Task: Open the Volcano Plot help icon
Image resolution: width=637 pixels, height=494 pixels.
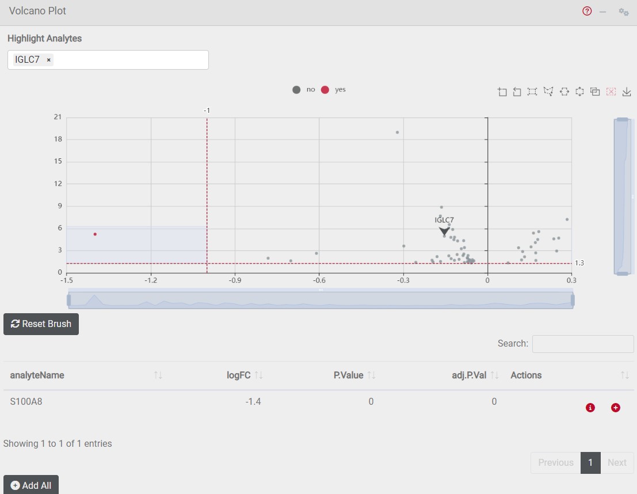Action: (587, 12)
